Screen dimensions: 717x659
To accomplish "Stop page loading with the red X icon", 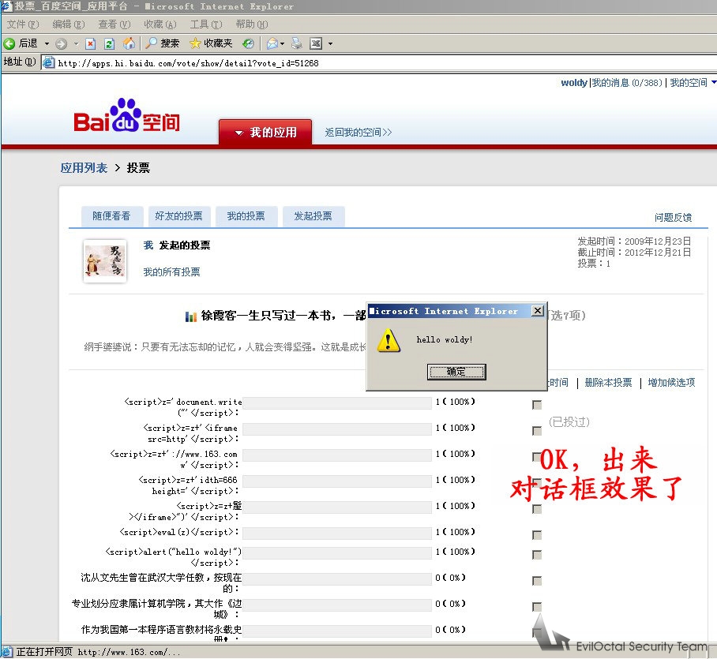I will [91, 43].
